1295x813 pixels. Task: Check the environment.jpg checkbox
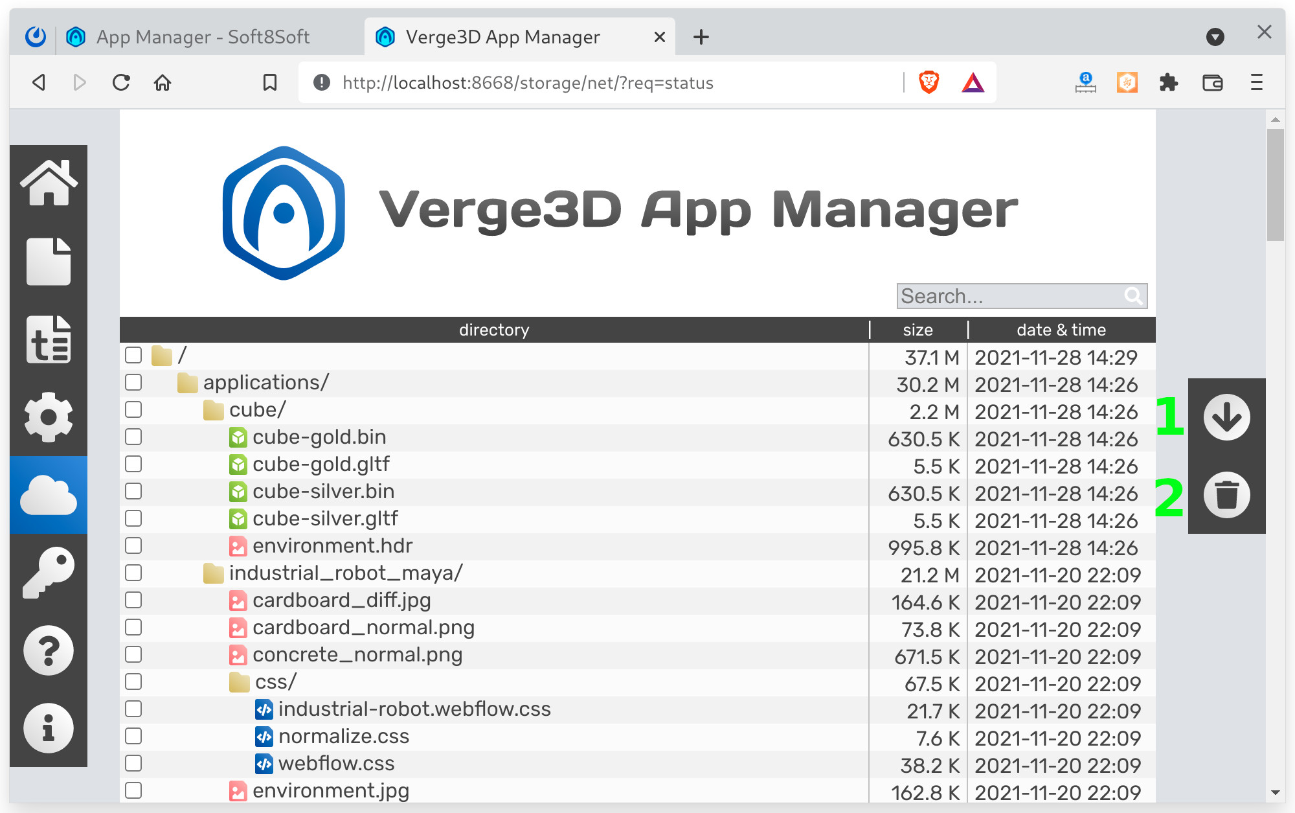point(133,790)
